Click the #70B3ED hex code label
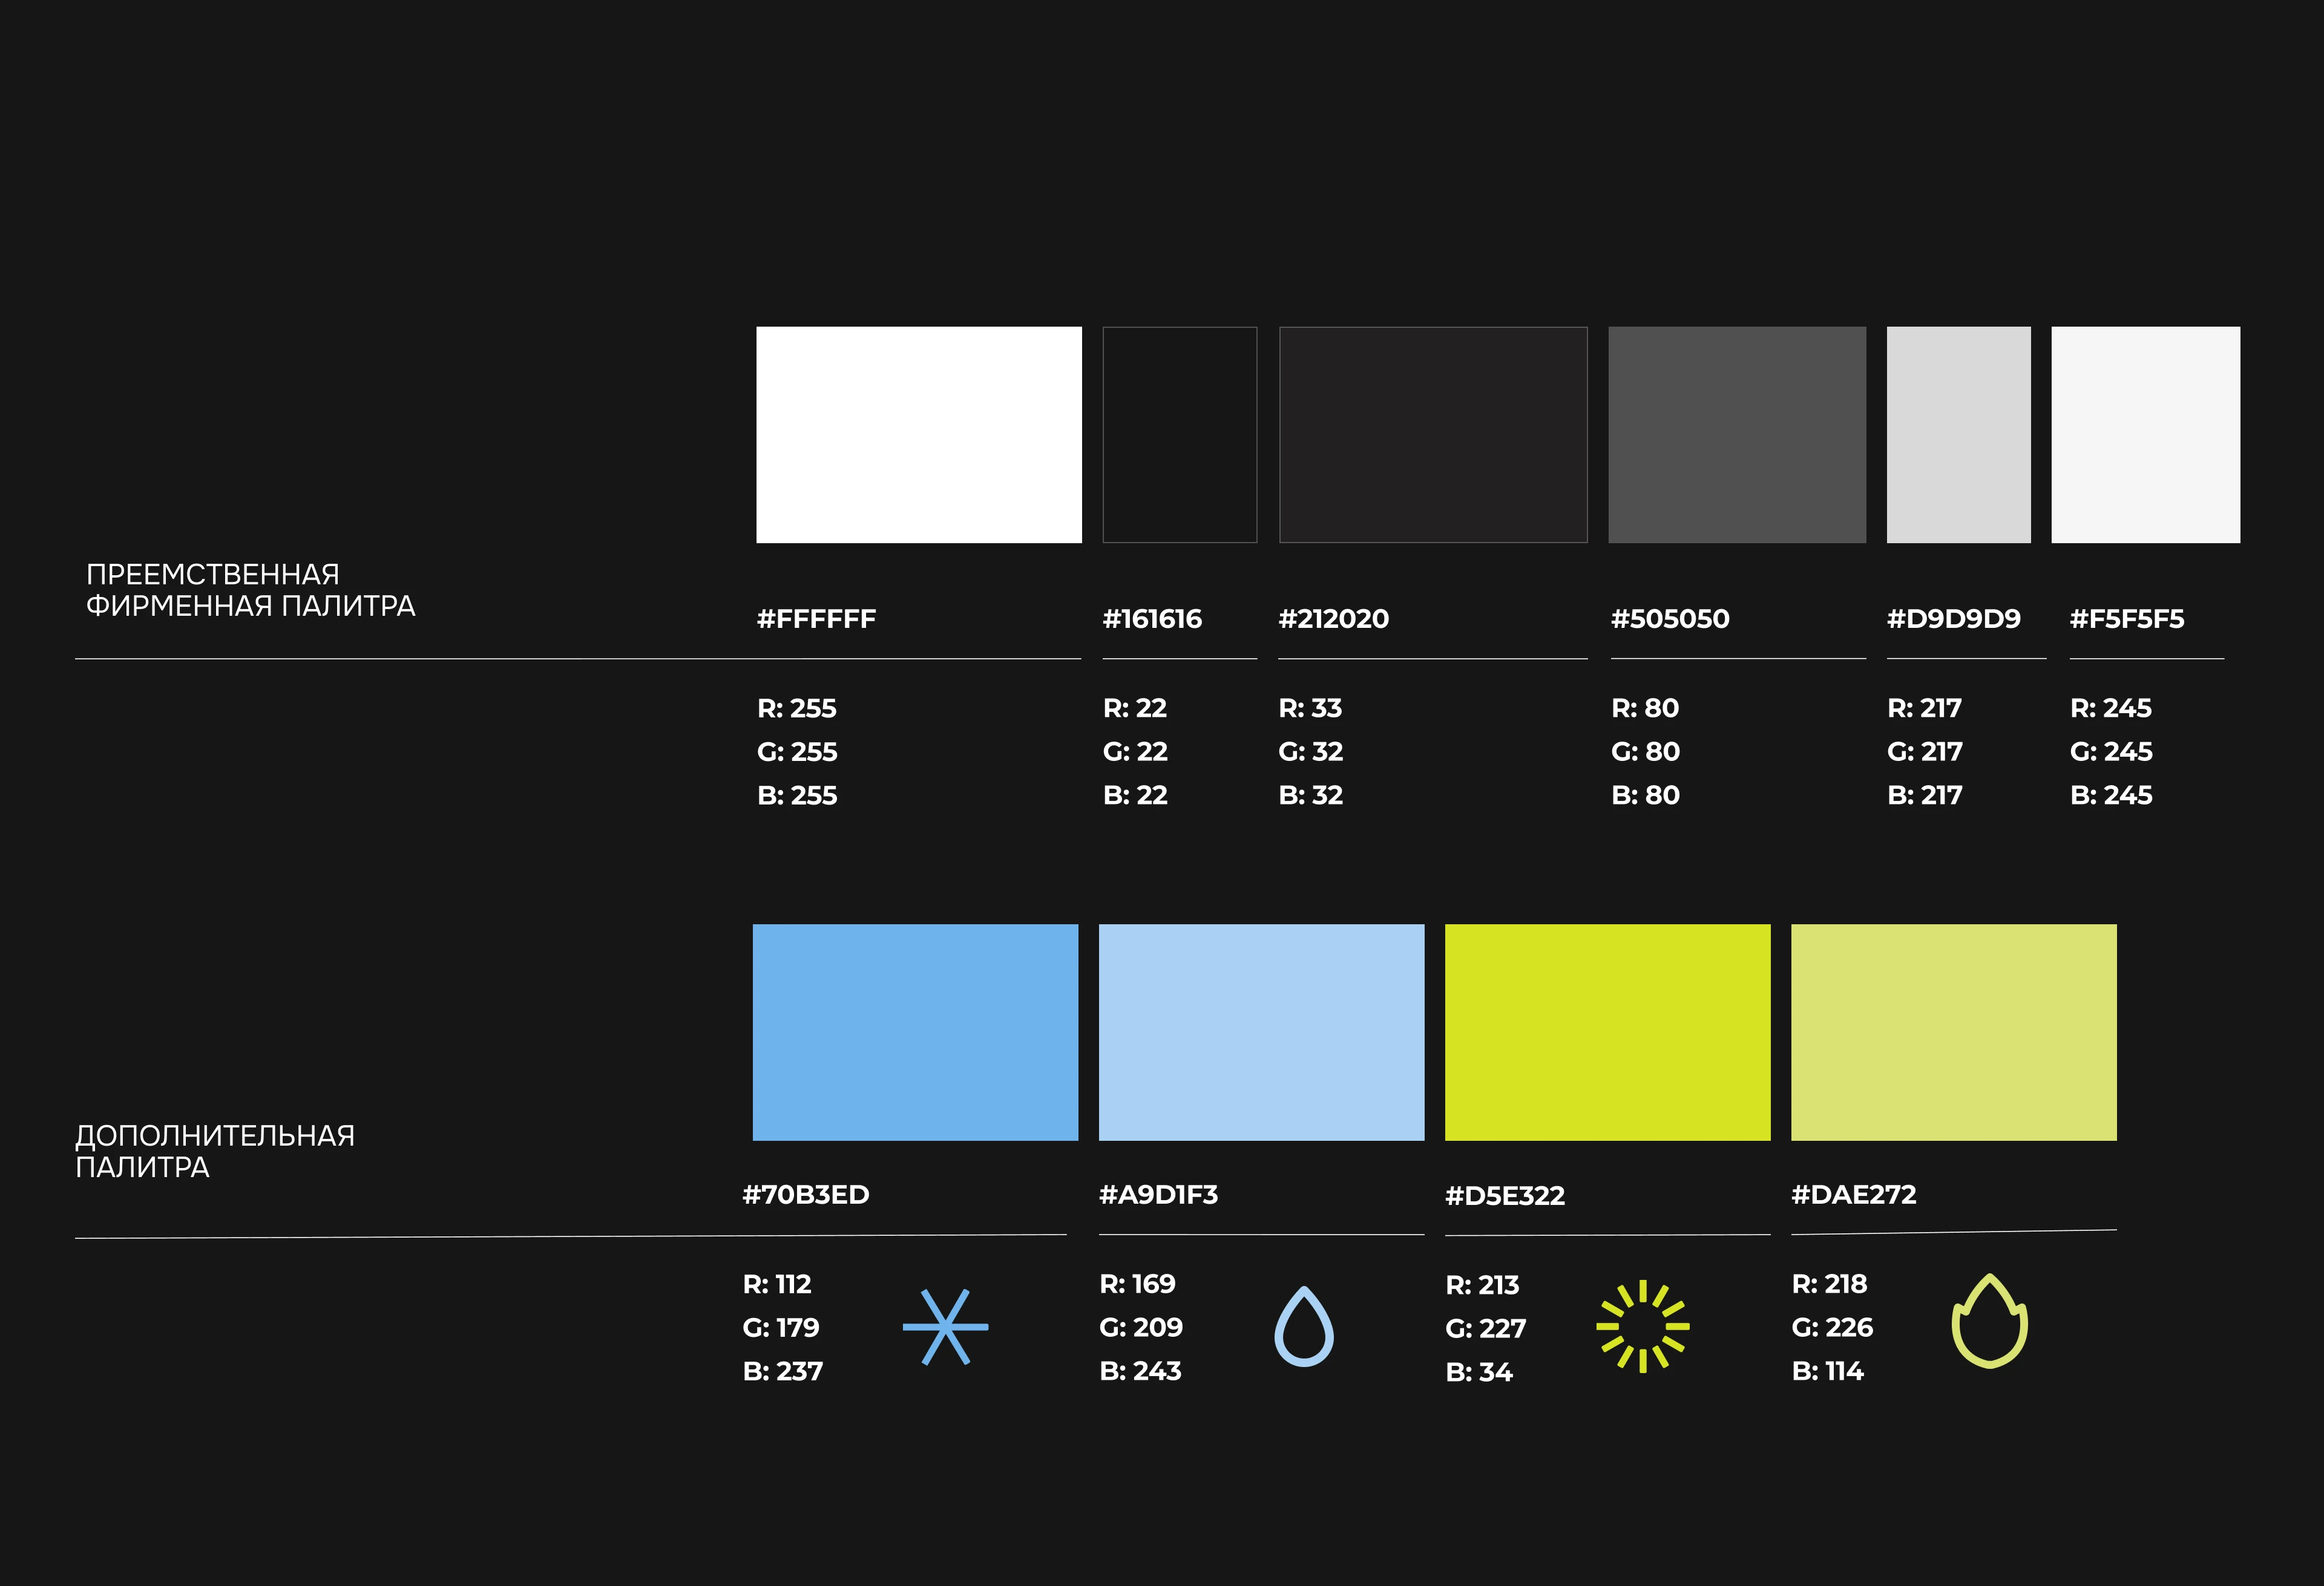This screenshot has height=1586, width=2324. 806,1194
